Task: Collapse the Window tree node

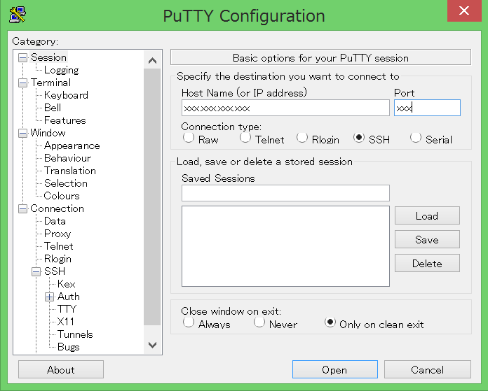Action: 22,133
